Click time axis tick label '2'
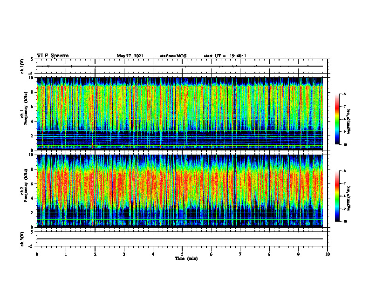 95,254
